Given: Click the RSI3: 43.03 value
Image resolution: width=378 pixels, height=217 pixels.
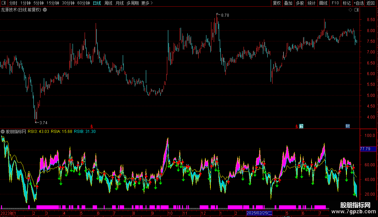Looking at the screenshot, I should point(38,132).
